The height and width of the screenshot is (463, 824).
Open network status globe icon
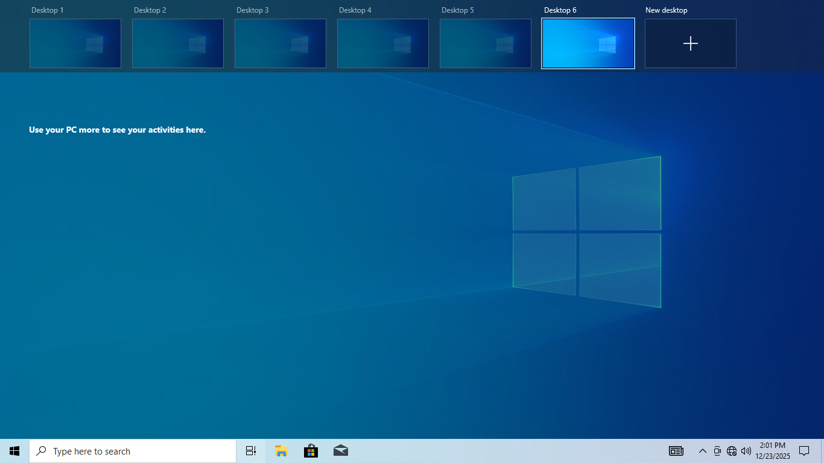pyautogui.click(x=732, y=451)
